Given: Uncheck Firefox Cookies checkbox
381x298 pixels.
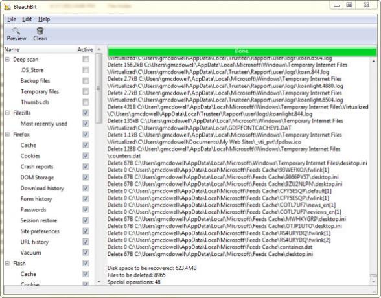Looking at the screenshot, I should click(86, 155).
